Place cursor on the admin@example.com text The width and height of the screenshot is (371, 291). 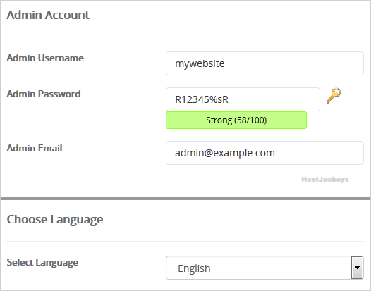point(225,153)
